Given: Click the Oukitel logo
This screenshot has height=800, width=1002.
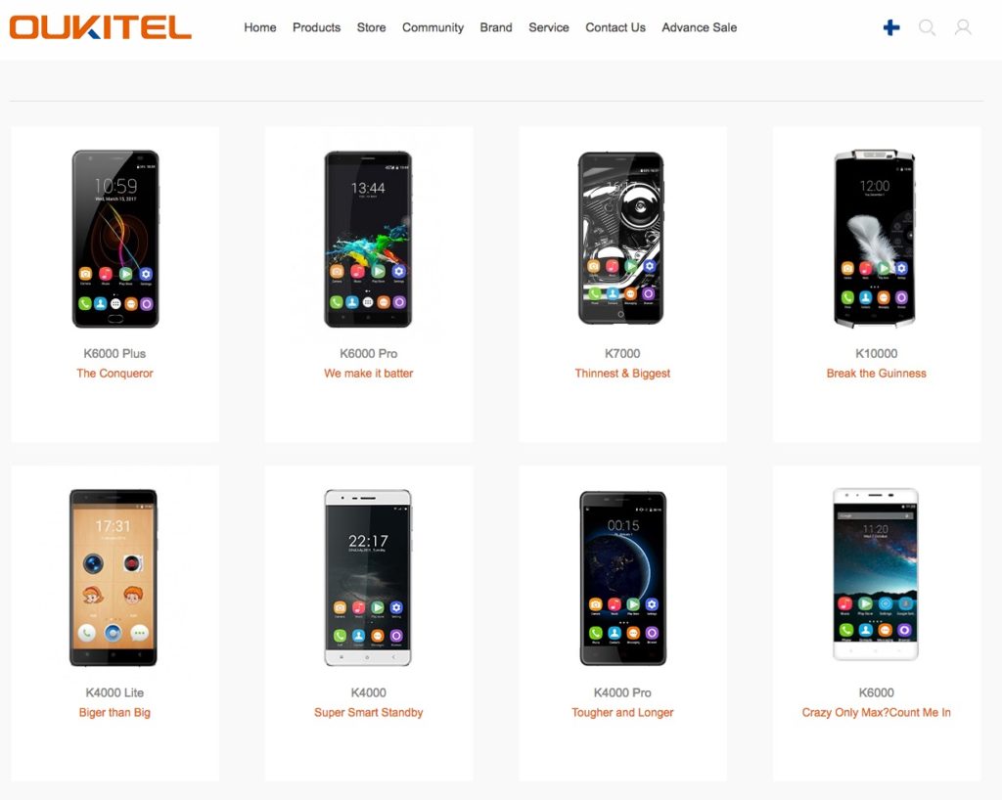Looking at the screenshot, I should 101,27.
